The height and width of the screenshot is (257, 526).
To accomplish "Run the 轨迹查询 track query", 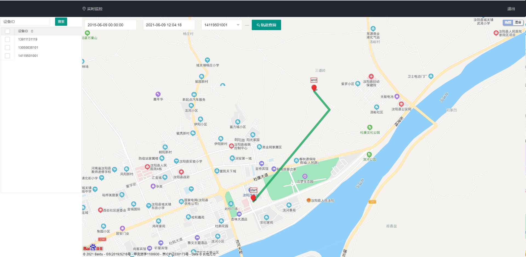I will [x=266, y=25].
